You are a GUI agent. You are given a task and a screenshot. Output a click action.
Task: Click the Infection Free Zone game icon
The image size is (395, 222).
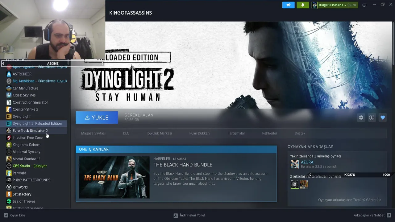pyautogui.click(x=9, y=138)
